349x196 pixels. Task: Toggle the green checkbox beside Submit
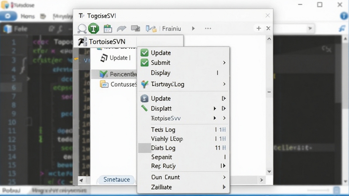(x=144, y=63)
